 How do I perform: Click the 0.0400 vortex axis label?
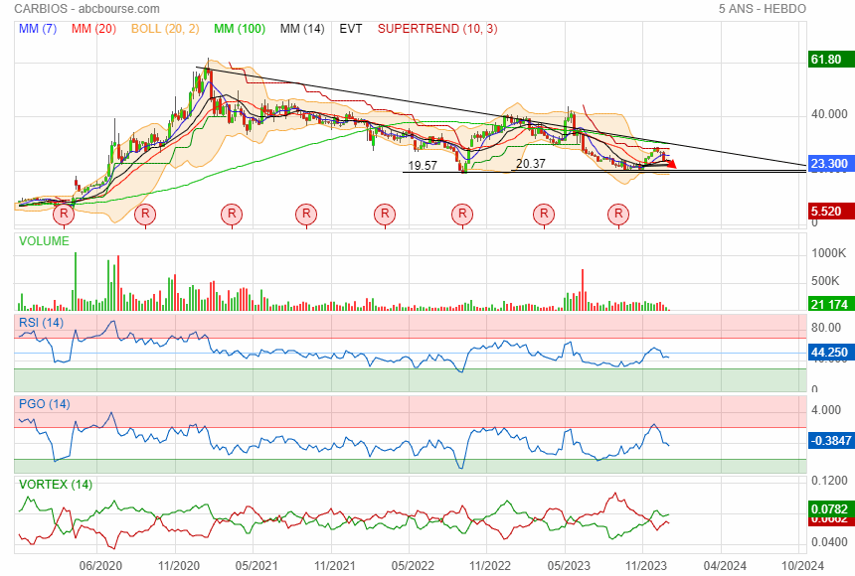point(829,542)
